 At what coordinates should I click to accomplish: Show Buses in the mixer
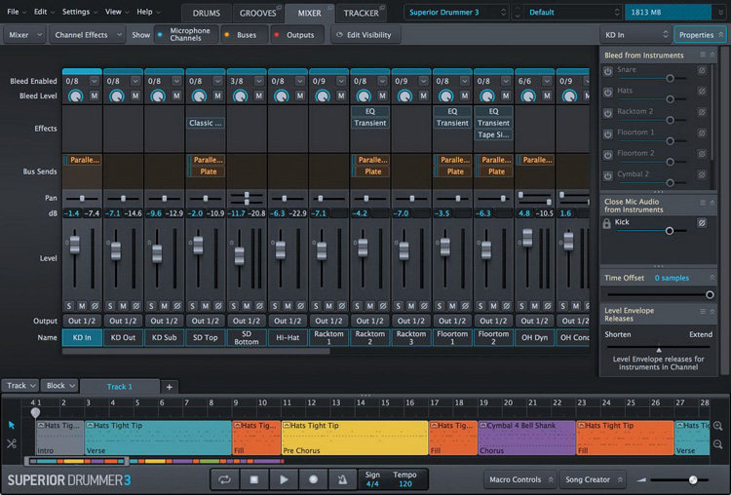242,34
